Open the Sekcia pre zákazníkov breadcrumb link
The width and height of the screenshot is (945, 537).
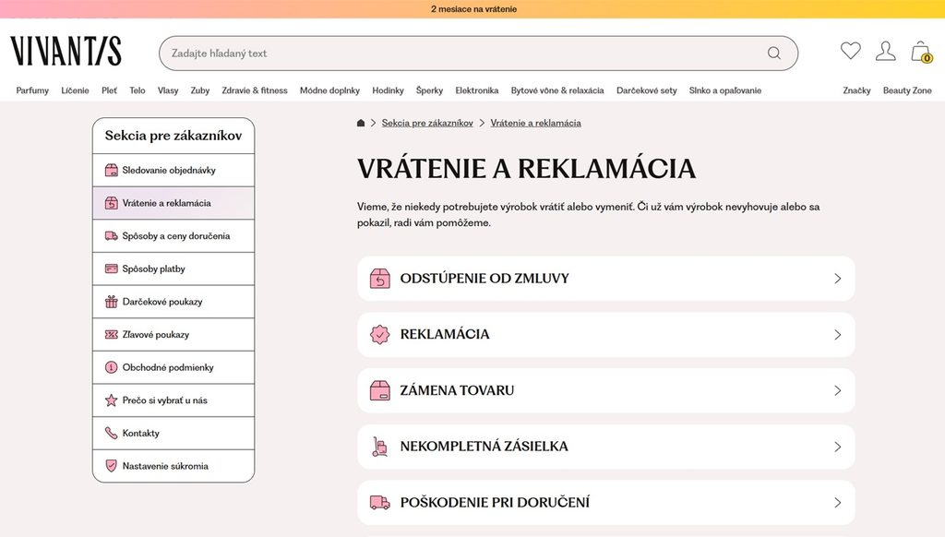pyautogui.click(x=427, y=123)
